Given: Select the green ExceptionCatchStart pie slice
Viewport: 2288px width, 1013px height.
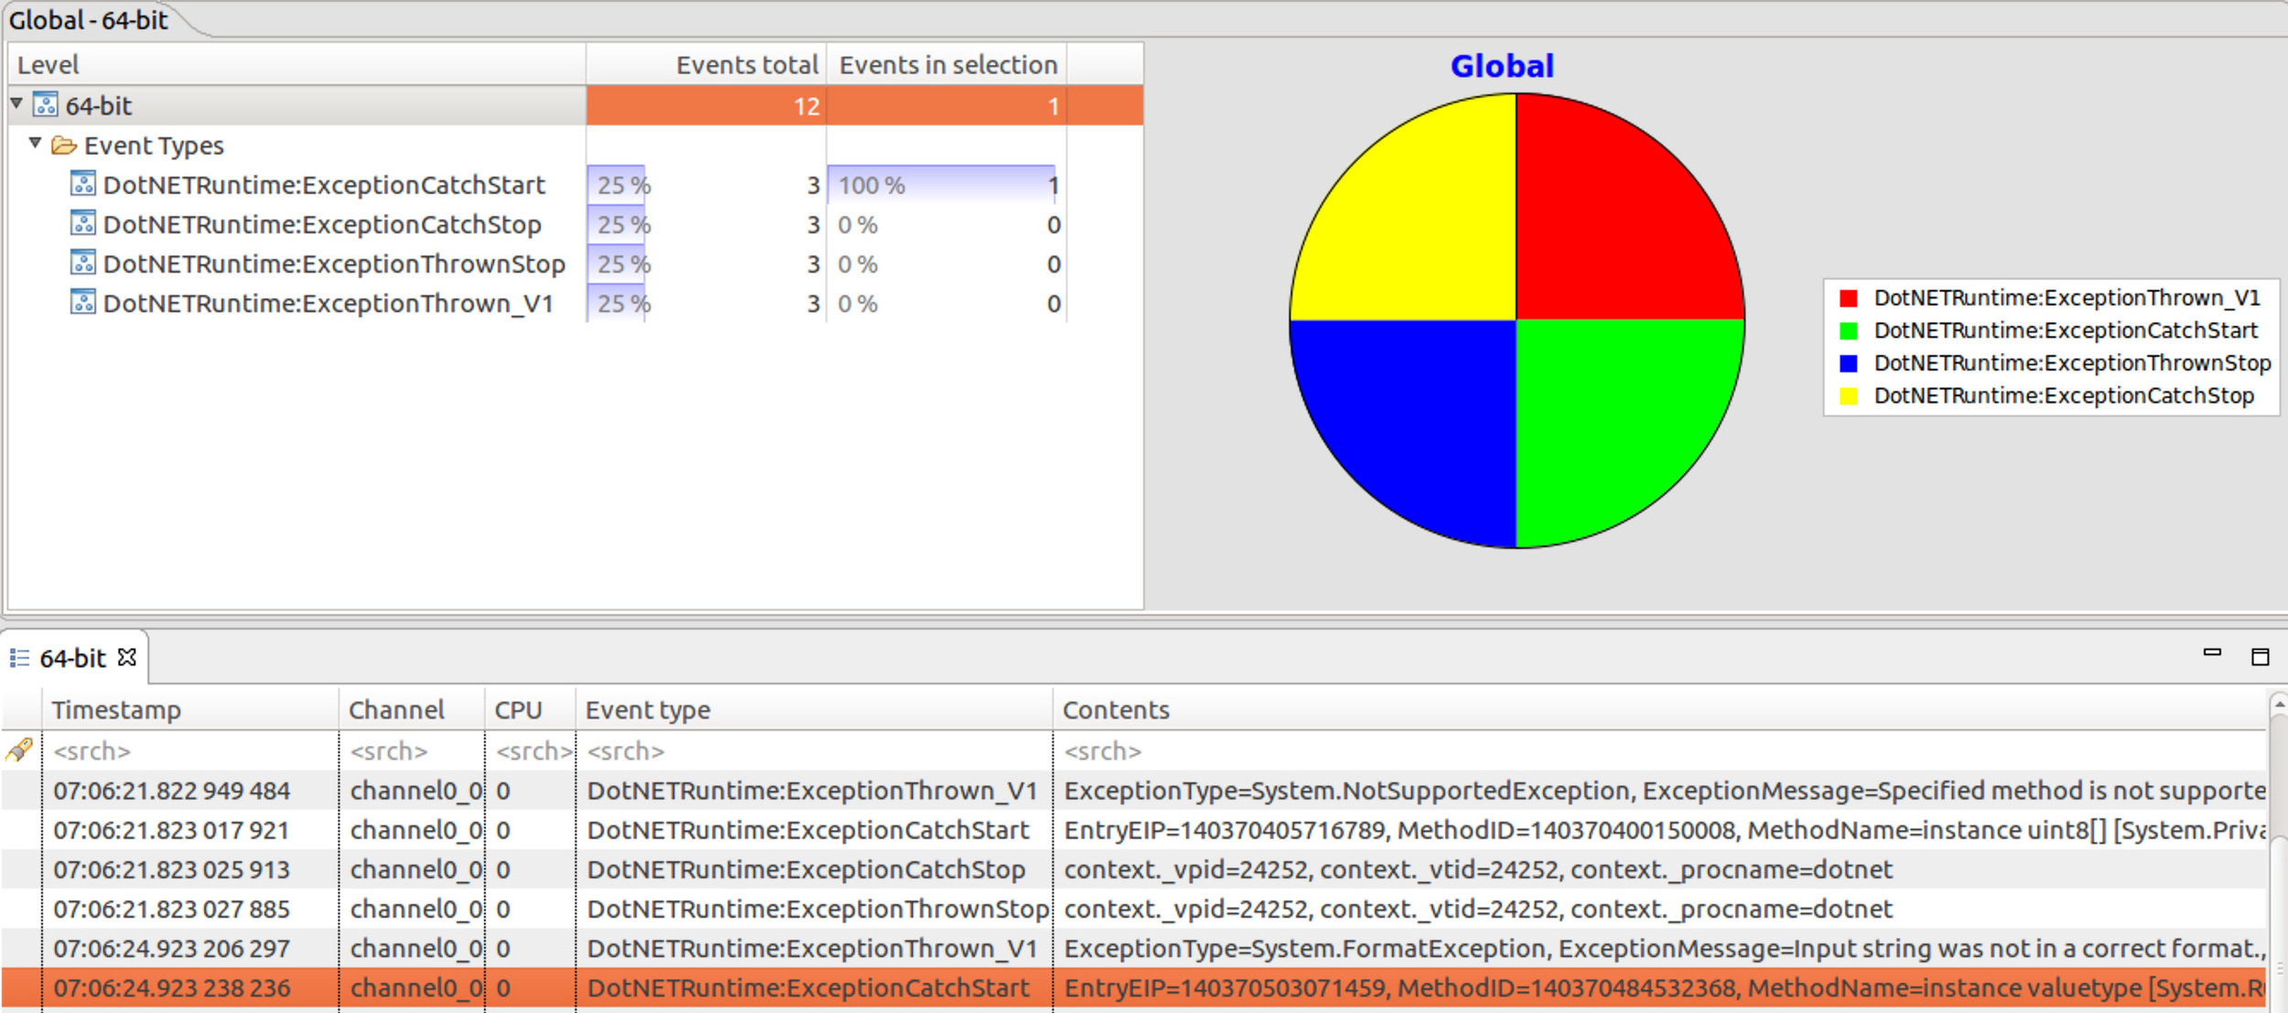Looking at the screenshot, I should pos(1620,421).
